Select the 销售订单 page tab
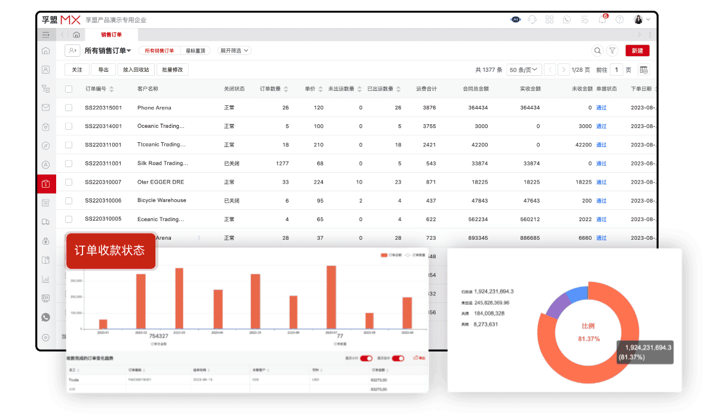The image size is (713, 419). tap(111, 35)
